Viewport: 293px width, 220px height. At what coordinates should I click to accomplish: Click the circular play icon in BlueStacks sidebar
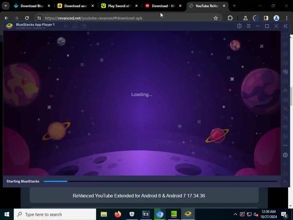click(285, 72)
